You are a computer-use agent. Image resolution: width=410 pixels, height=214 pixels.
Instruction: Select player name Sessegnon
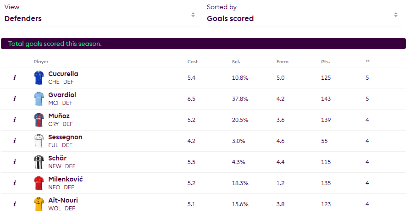point(65,137)
